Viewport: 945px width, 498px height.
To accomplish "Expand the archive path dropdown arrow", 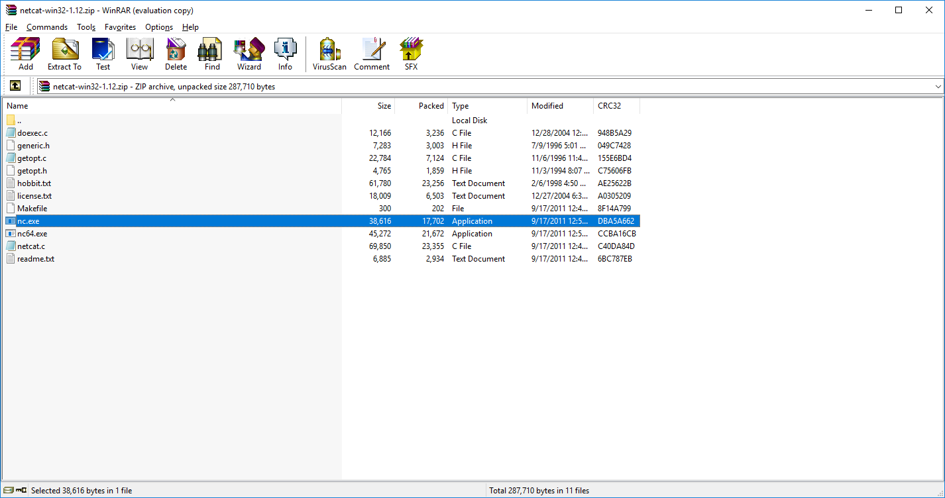I will 938,86.
